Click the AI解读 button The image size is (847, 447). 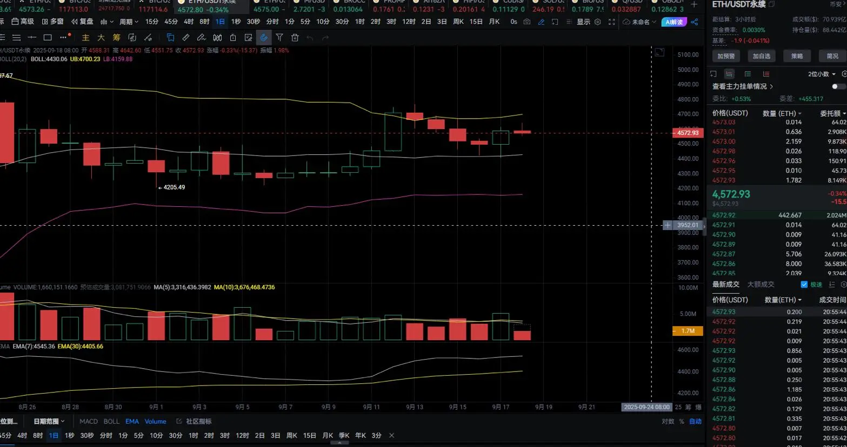click(674, 22)
